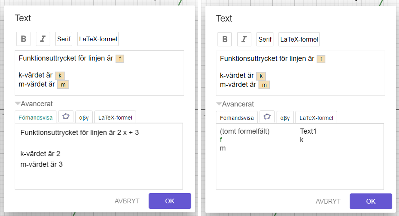Open the αβγ symbols tab in the right dialog
This screenshot has width=399, height=216.
point(285,118)
